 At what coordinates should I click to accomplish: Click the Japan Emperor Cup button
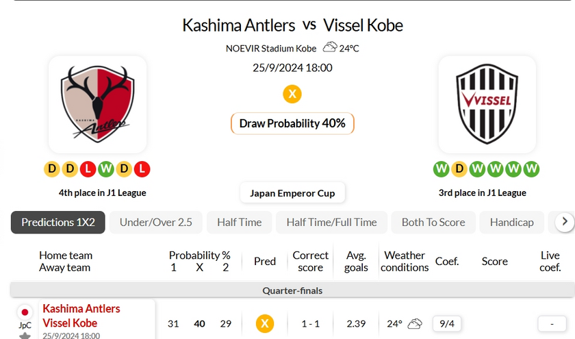pyautogui.click(x=292, y=193)
